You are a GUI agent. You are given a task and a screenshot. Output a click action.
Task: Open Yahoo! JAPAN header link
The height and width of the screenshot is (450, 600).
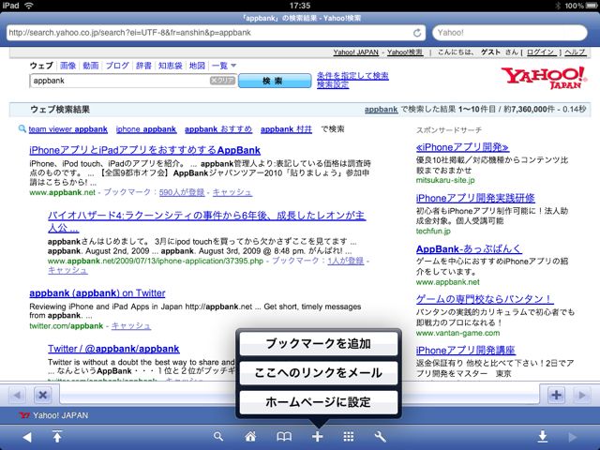coord(355,52)
